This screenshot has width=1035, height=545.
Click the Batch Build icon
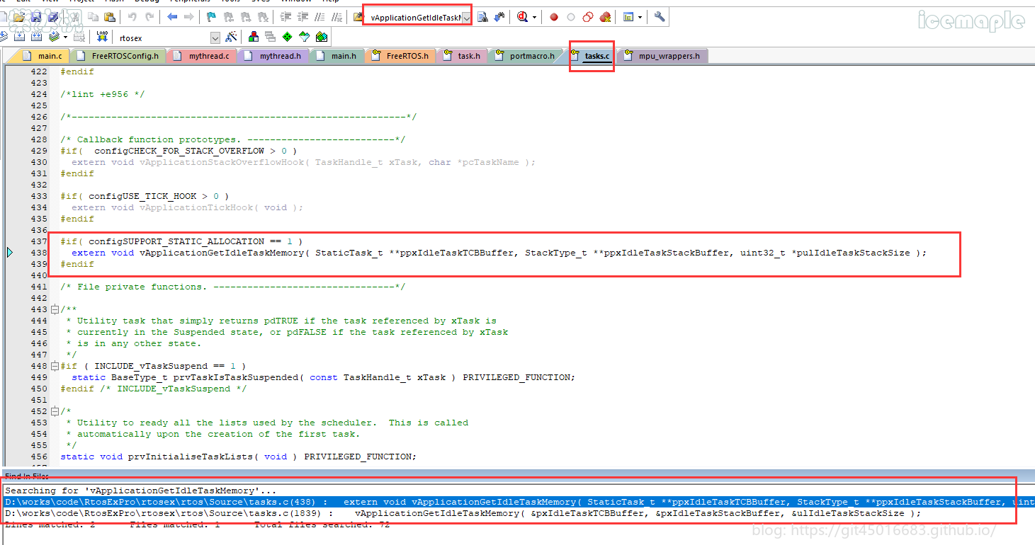click(53, 36)
